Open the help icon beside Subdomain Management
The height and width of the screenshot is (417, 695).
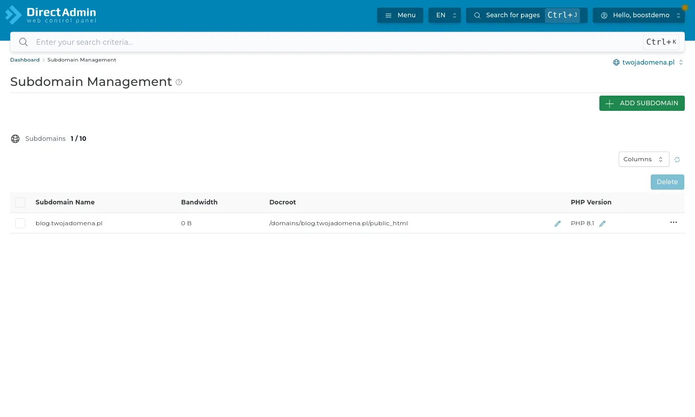tap(179, 82)
